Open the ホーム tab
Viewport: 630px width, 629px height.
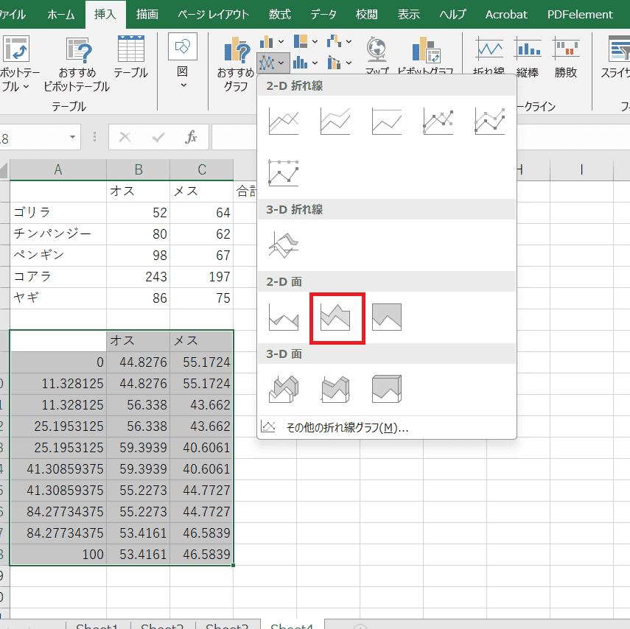coord(61,15)
